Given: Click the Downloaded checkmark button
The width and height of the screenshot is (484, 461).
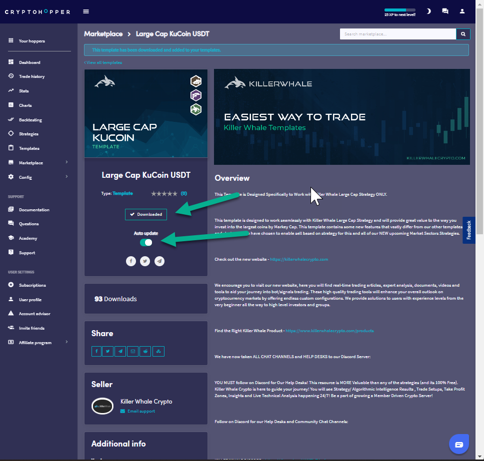Looking at the screenshot, I should [146, 214].
